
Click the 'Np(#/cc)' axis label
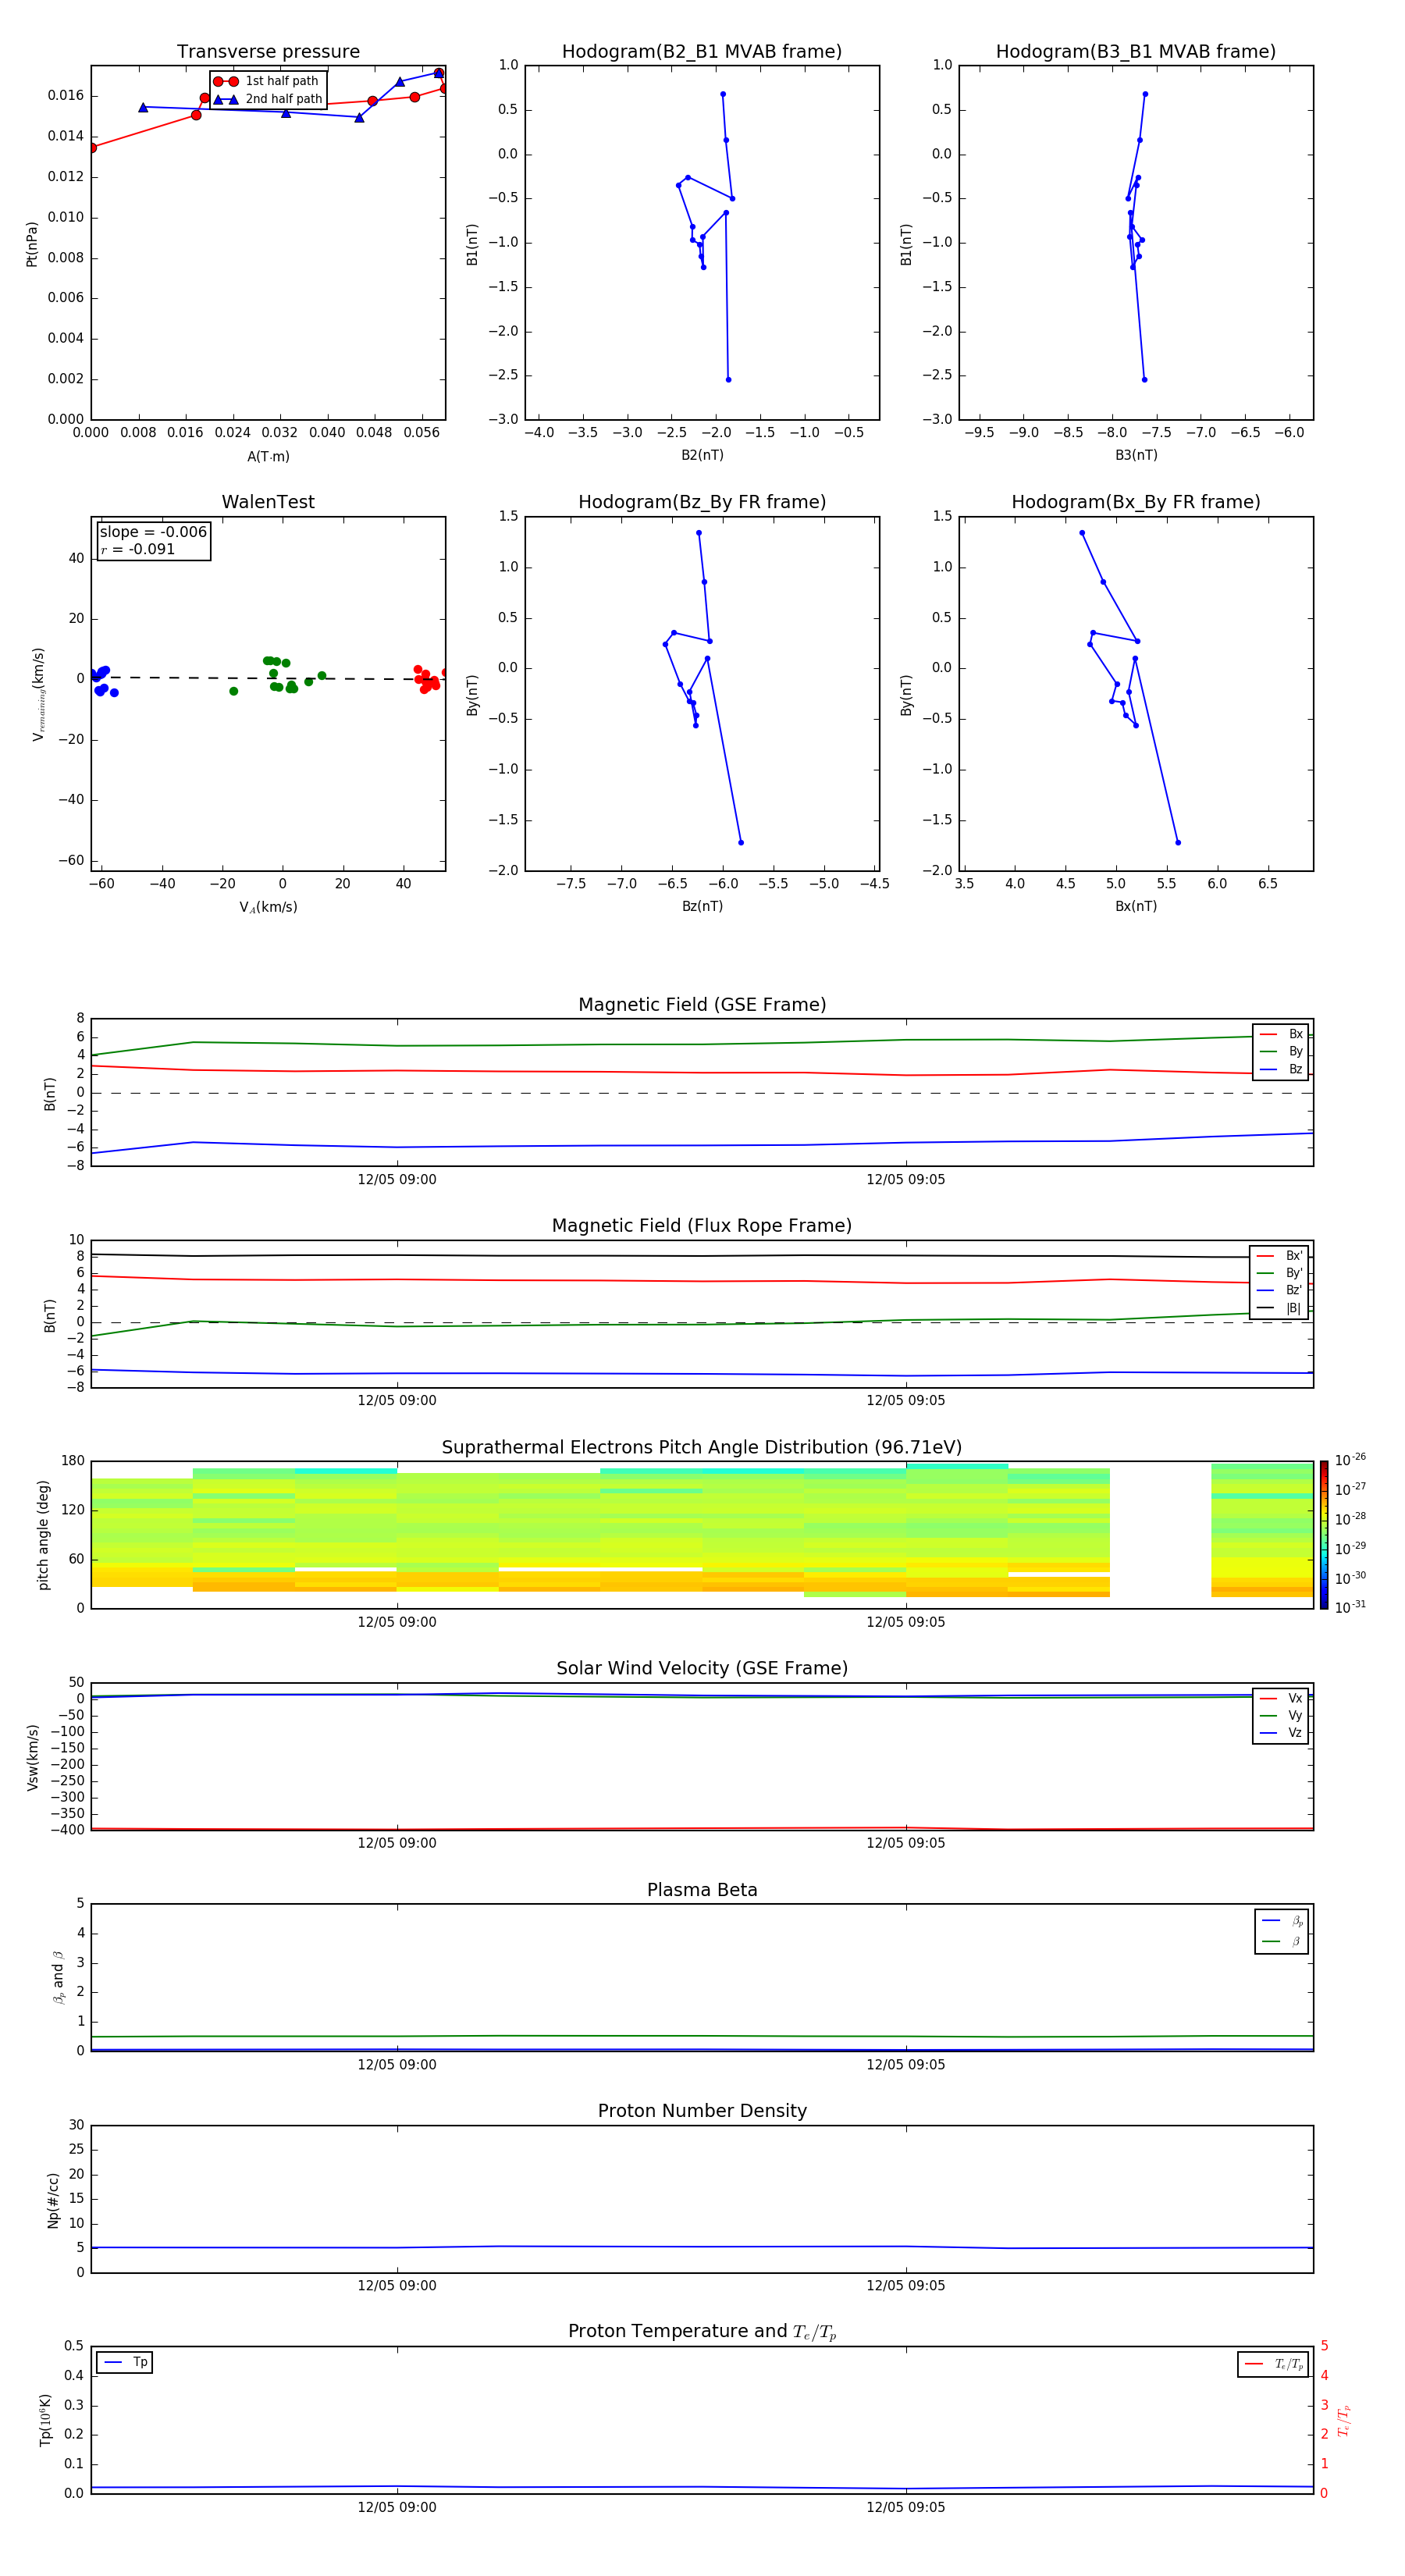tap(53, 2200)
